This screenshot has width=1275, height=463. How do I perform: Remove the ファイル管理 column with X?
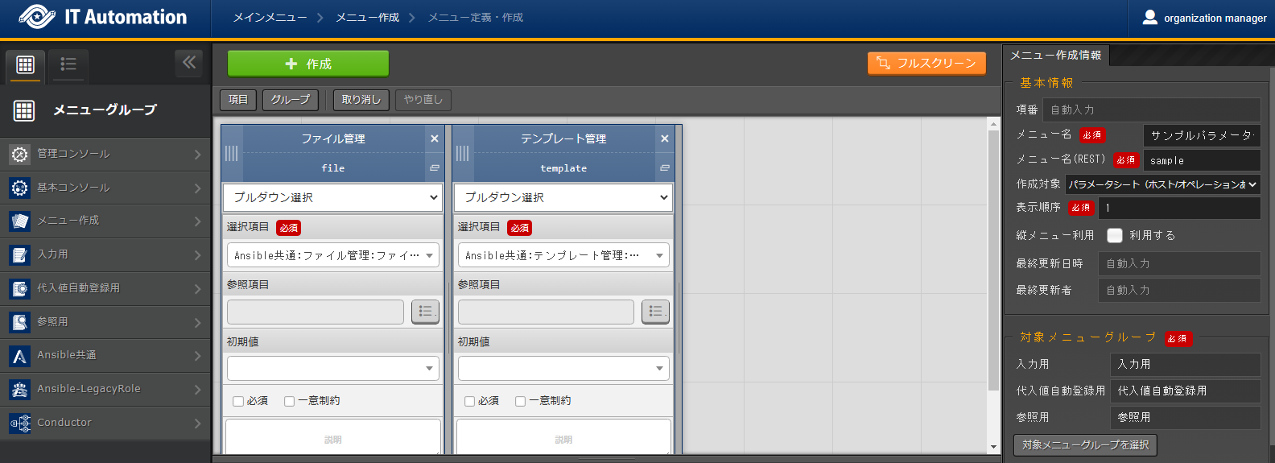[435, 138]
